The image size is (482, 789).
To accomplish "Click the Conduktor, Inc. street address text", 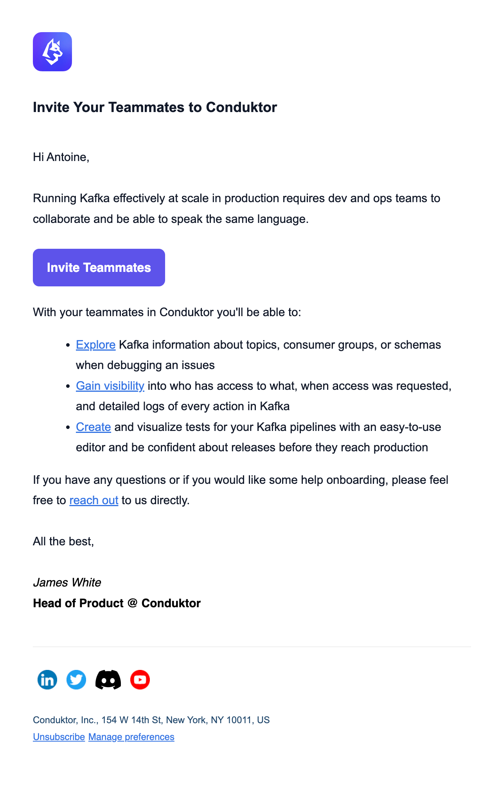I will [151, 720].
